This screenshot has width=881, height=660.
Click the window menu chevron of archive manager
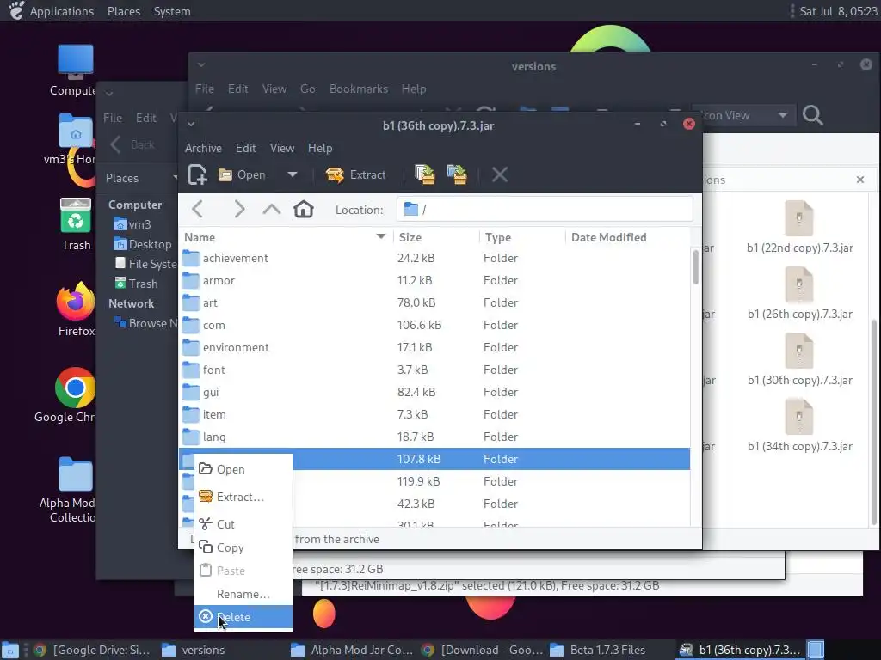191,125
